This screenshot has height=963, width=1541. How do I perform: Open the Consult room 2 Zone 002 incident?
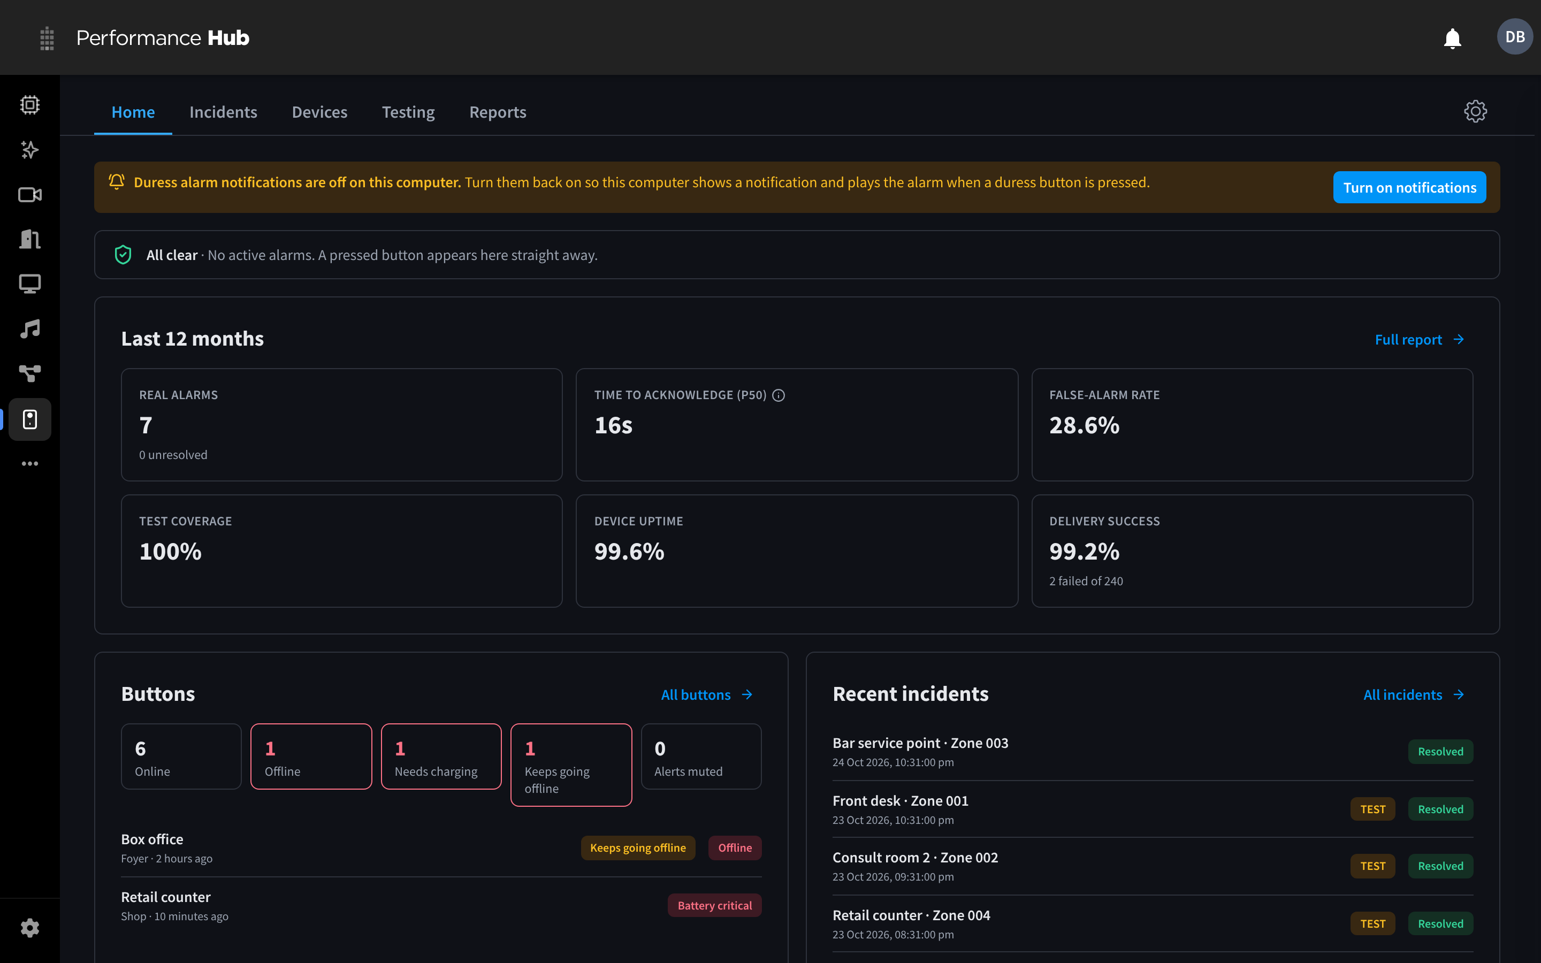(x=1153, y=866)
